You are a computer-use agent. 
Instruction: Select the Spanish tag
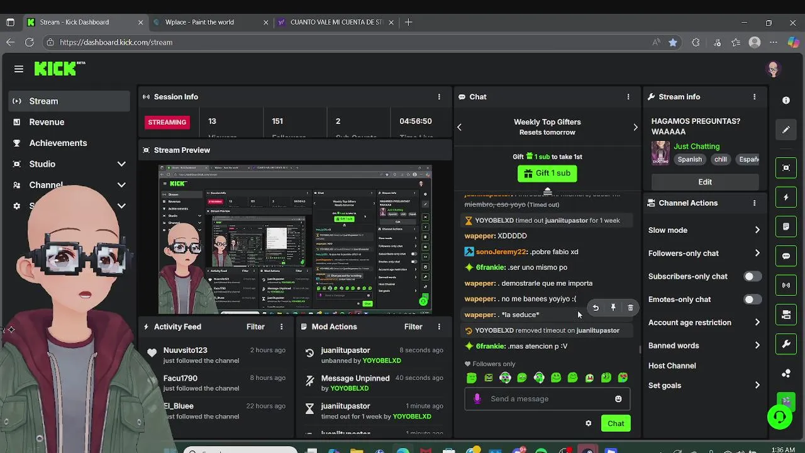point(689,159)
